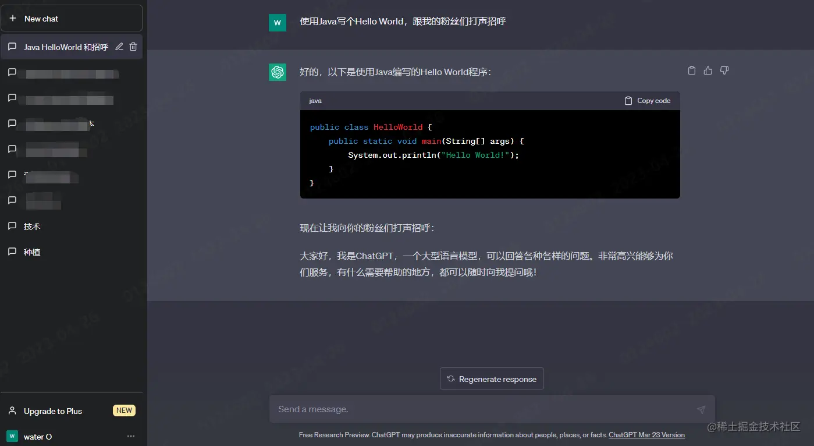
Task: Give the response a thumbs down
Action: point(724,70)
